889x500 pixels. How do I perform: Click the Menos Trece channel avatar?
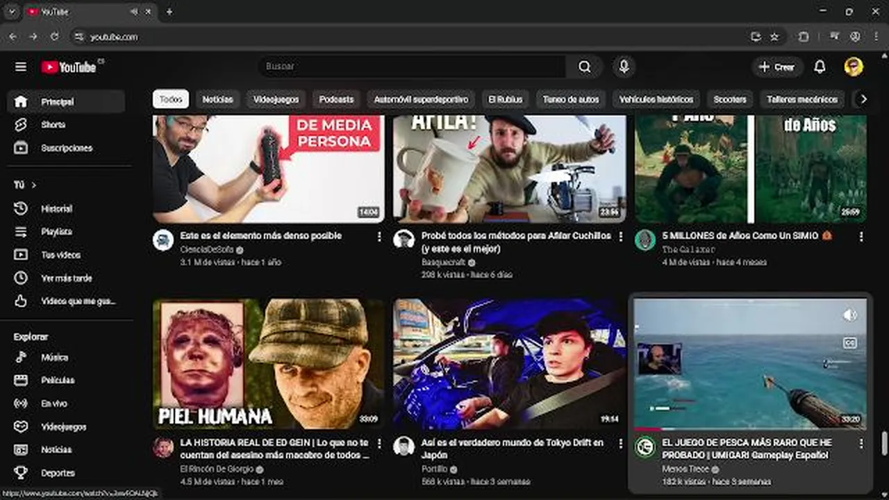click(645, 447)
